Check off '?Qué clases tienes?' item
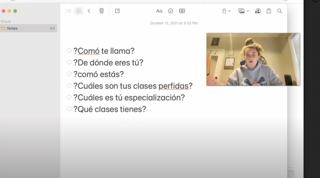 pos(69,109)
